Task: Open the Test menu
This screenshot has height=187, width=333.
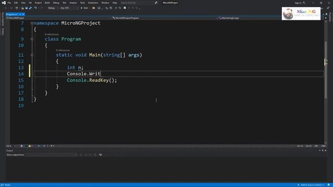Action: (x=64, y=3)
